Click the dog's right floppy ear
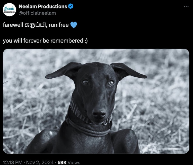Screen dimensions: 193x165 (x=128, y=71)
